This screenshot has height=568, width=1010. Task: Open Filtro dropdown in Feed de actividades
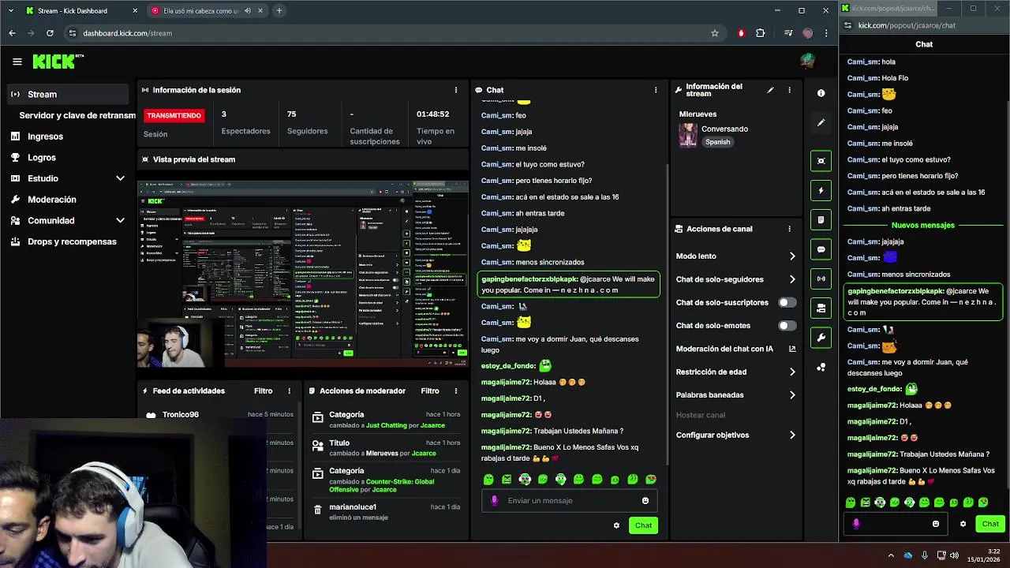coord(263,390)
